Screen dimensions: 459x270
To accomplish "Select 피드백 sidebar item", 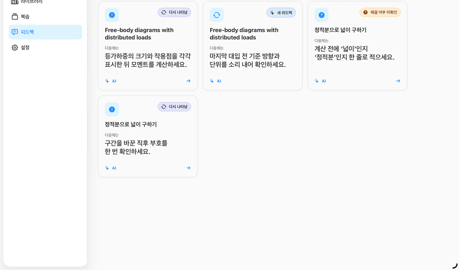I will (x=45, y=32).
